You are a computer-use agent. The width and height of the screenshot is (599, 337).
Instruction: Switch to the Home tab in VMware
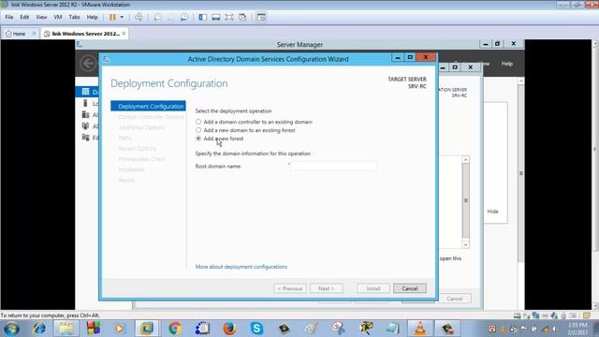(x=16, y=34)
